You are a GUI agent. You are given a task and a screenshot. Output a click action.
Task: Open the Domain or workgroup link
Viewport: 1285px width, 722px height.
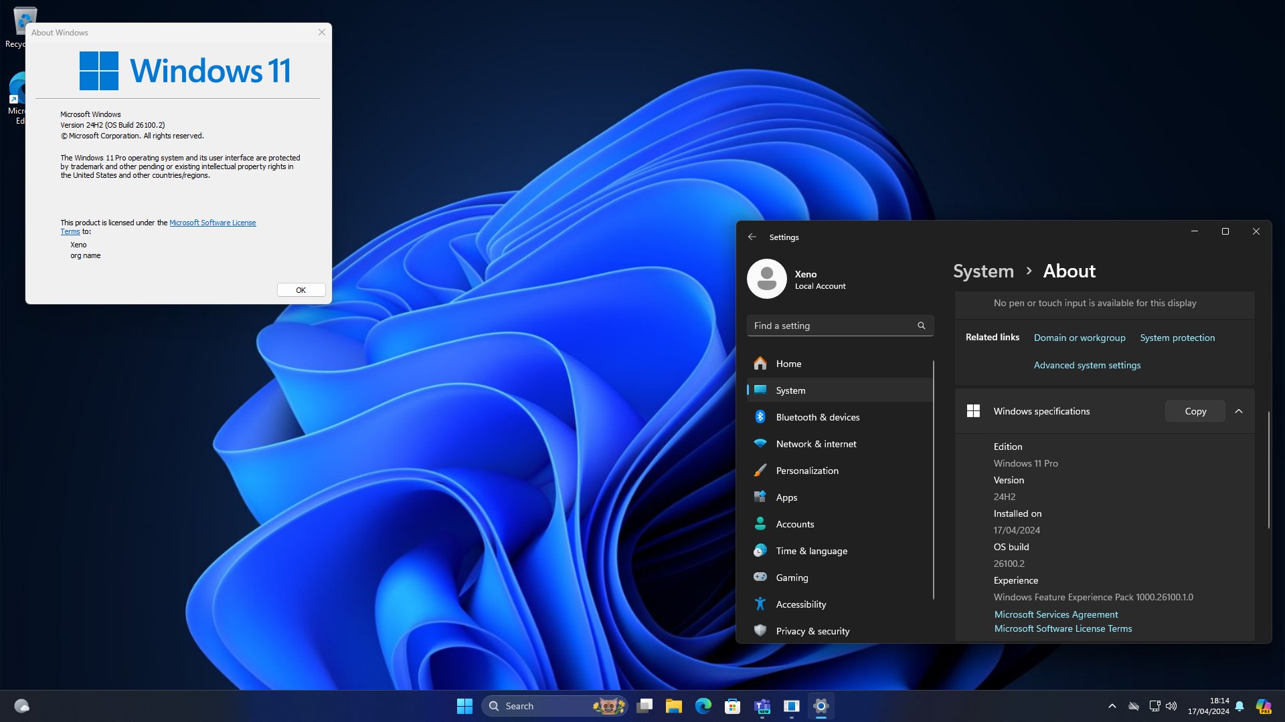pos(1079,338)
